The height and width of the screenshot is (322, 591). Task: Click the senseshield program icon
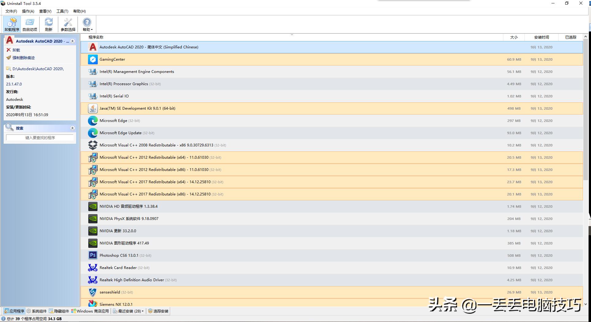93,292
